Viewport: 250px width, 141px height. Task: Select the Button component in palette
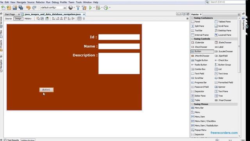202,51
